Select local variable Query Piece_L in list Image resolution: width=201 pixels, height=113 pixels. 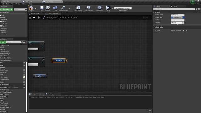click(x=4, y=94)
